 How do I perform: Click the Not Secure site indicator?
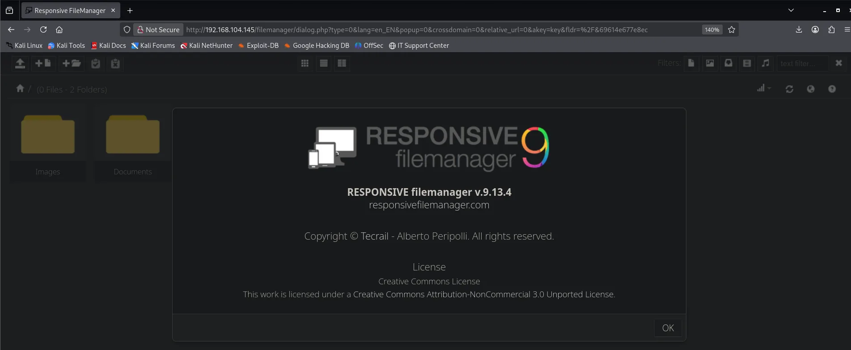coord(158,30)
